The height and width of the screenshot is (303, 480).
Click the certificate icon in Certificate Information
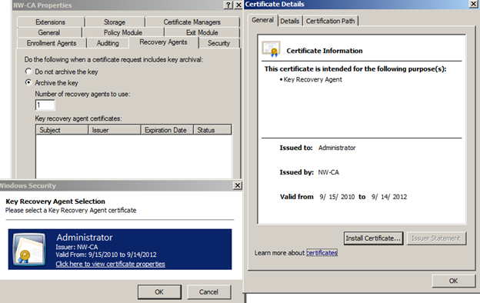pos(272,49)
